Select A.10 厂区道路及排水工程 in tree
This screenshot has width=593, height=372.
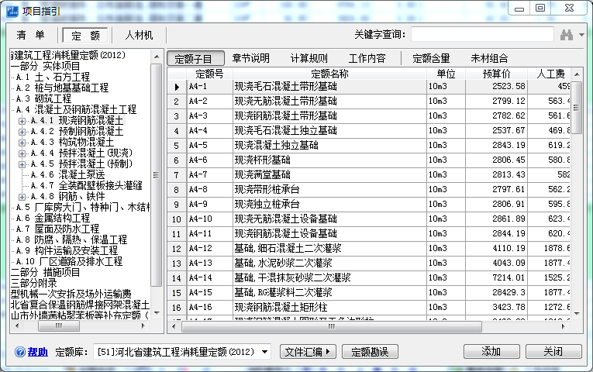(69, 262)
